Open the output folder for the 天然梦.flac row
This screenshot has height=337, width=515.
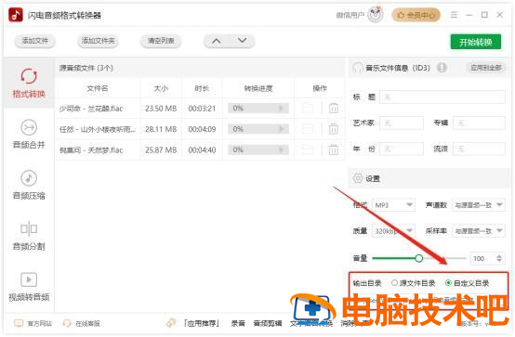point(308,150)
